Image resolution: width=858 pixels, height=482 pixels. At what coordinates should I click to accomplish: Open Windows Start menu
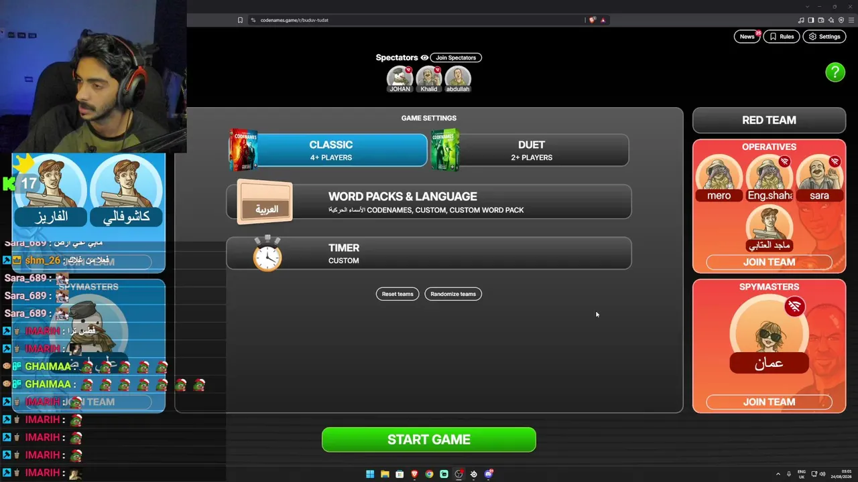[x=370, y=474]
